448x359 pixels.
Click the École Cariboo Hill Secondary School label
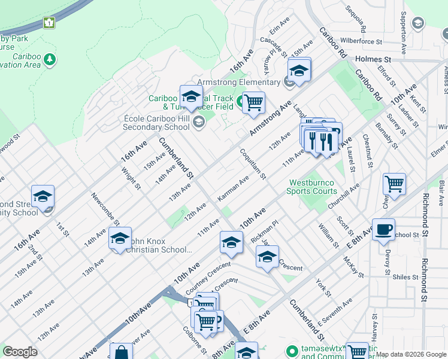(156, 123)
